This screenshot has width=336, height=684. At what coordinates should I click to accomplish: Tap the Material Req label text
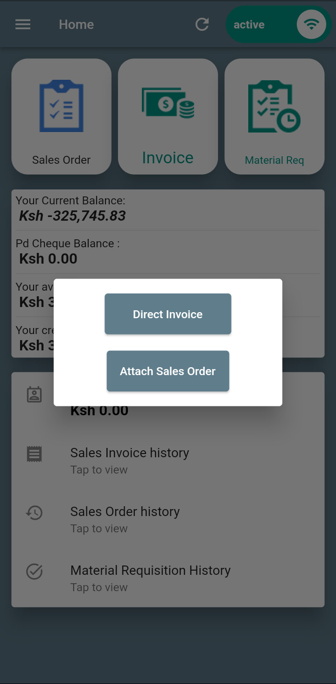pos(274,161)
